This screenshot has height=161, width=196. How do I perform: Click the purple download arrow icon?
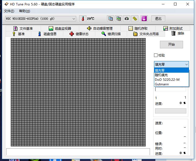[144, 19]
